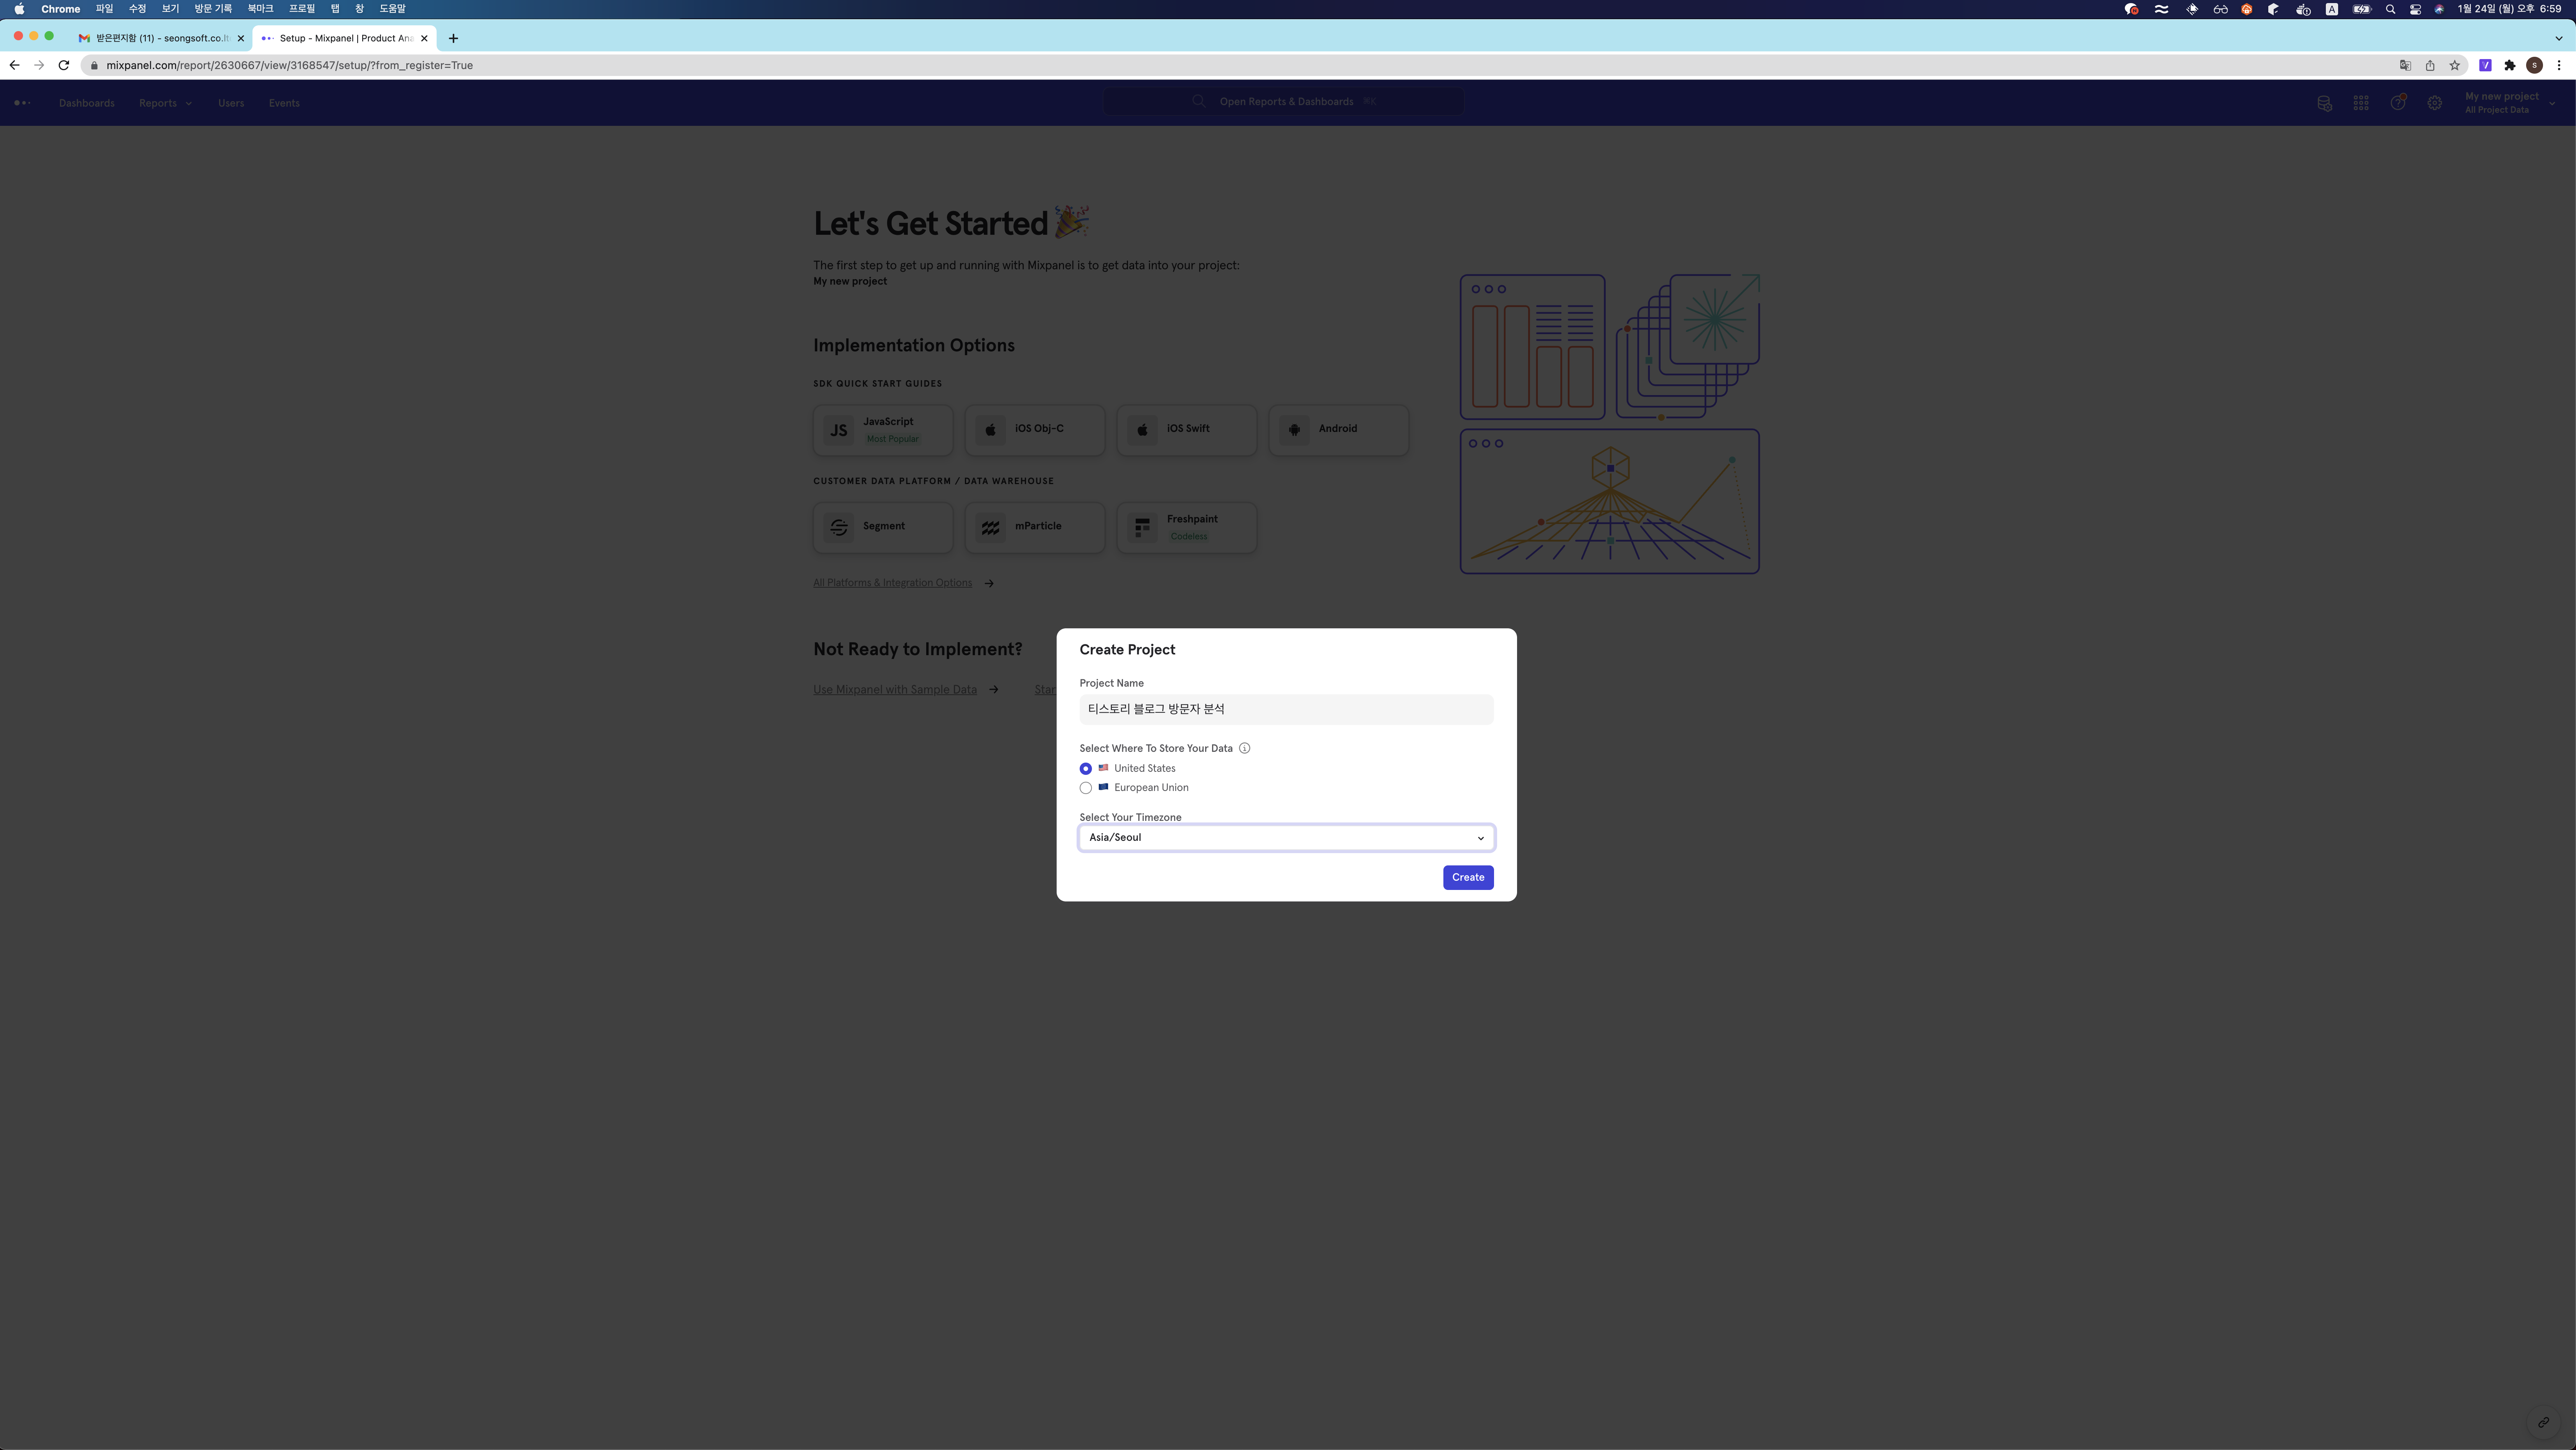Expand the My new project switcher

point(2510,103)
